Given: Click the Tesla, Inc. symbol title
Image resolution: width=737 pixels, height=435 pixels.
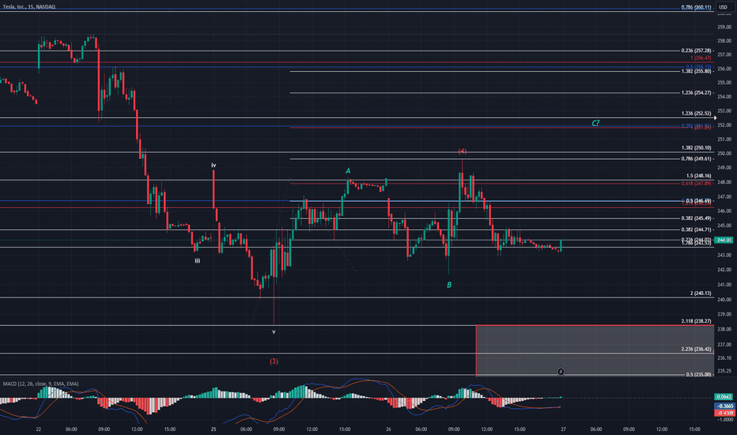Looking at the screenshot, I should click(x=28, y=6).
